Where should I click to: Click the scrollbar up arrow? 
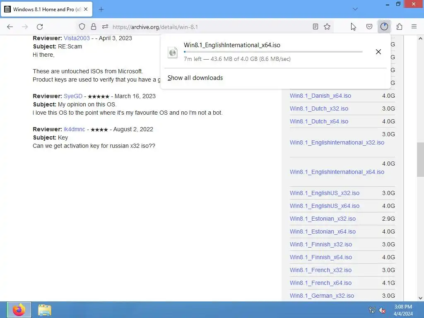(420, 39)
